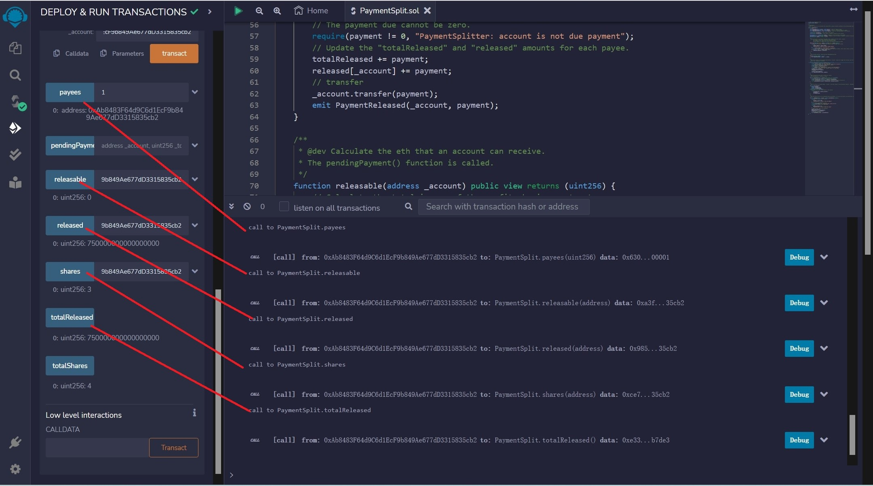Image resolution: width=873 pixels, height=486 pixels.
Task: Click the orange transact button
Action: pyautogui.click(x=174, y=53)
